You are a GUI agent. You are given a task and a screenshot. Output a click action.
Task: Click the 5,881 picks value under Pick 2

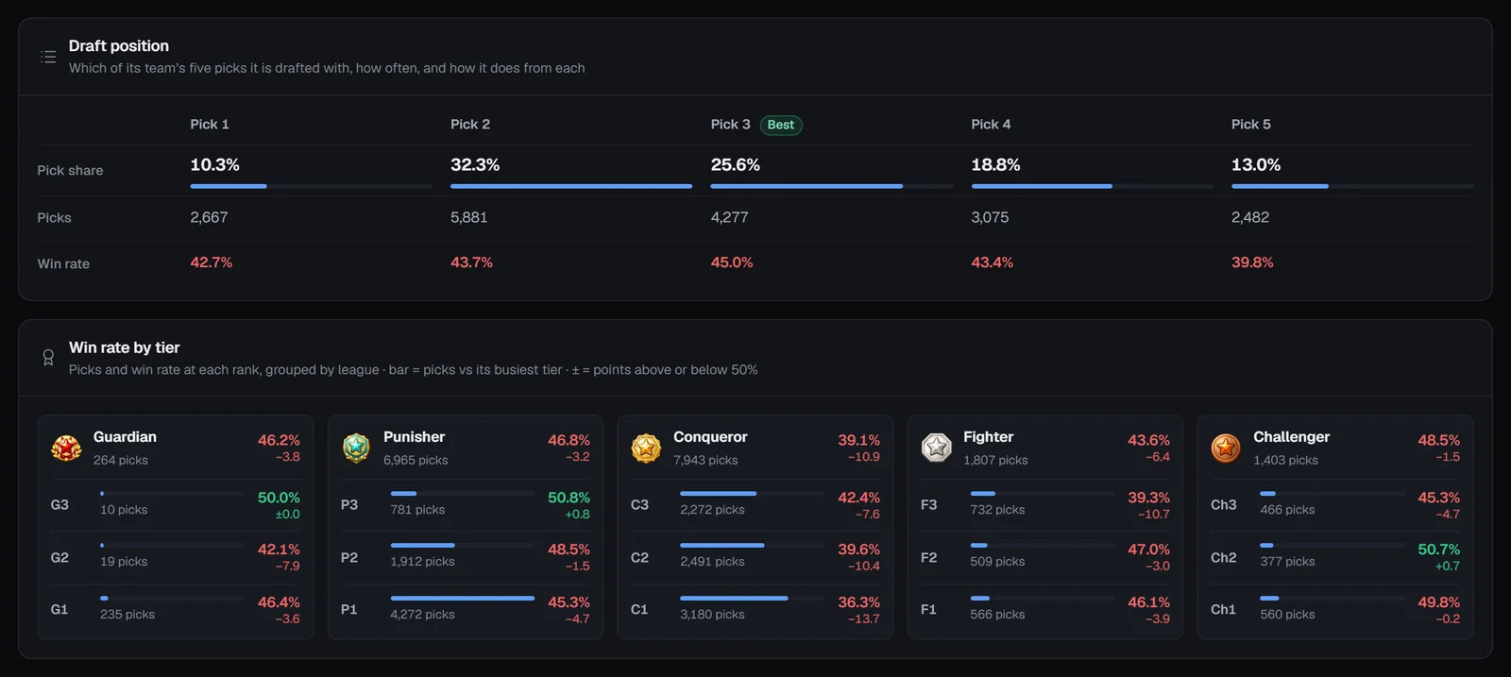(x=469, y=217)
